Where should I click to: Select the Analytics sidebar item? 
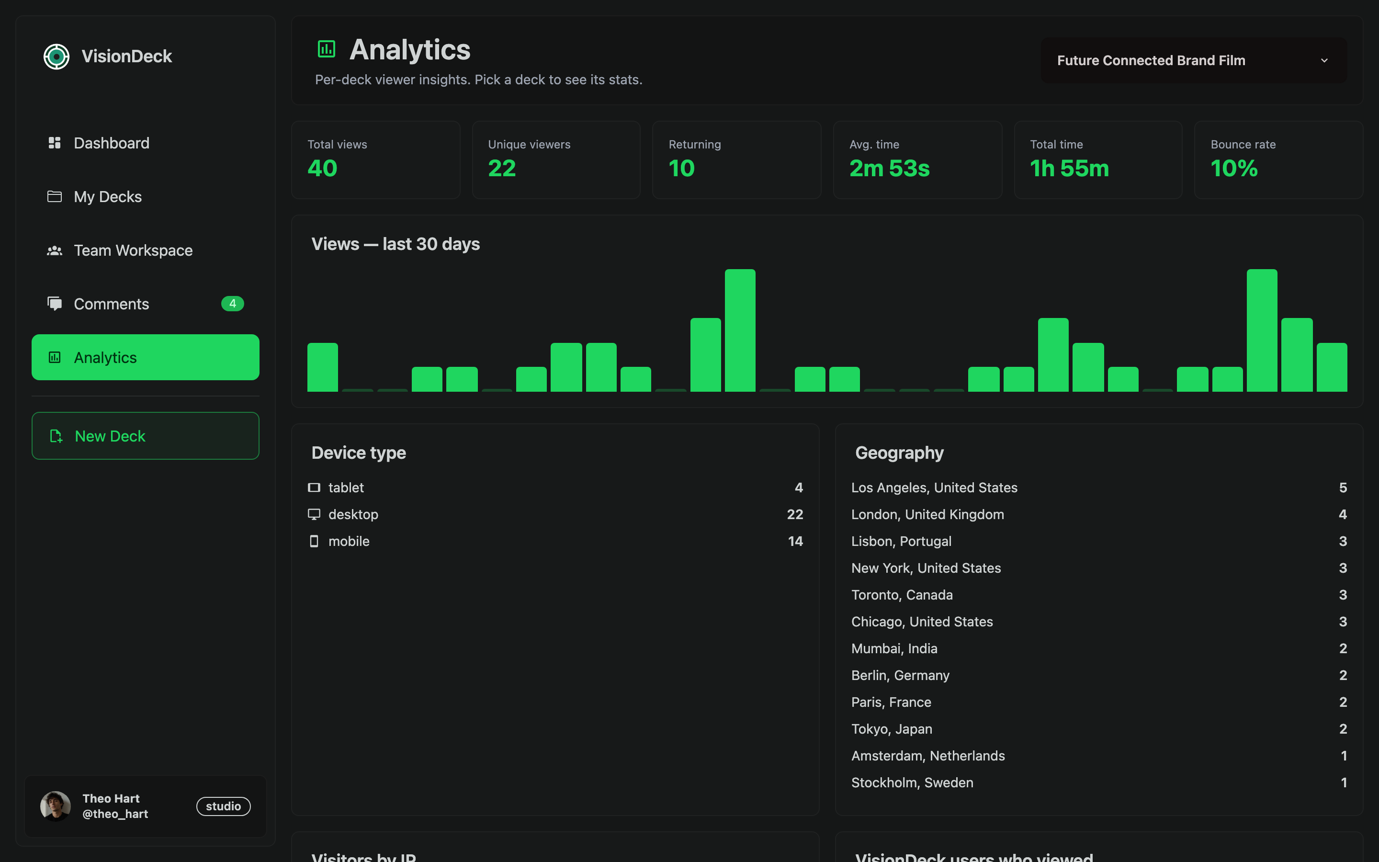click(x=145, y=357)
